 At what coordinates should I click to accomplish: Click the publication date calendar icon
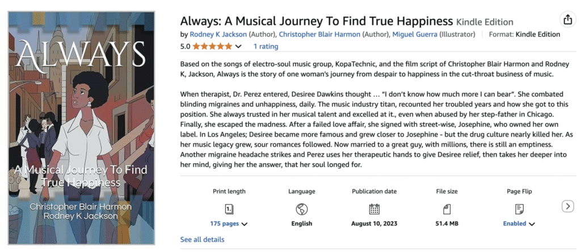click(x=374, y=209)
